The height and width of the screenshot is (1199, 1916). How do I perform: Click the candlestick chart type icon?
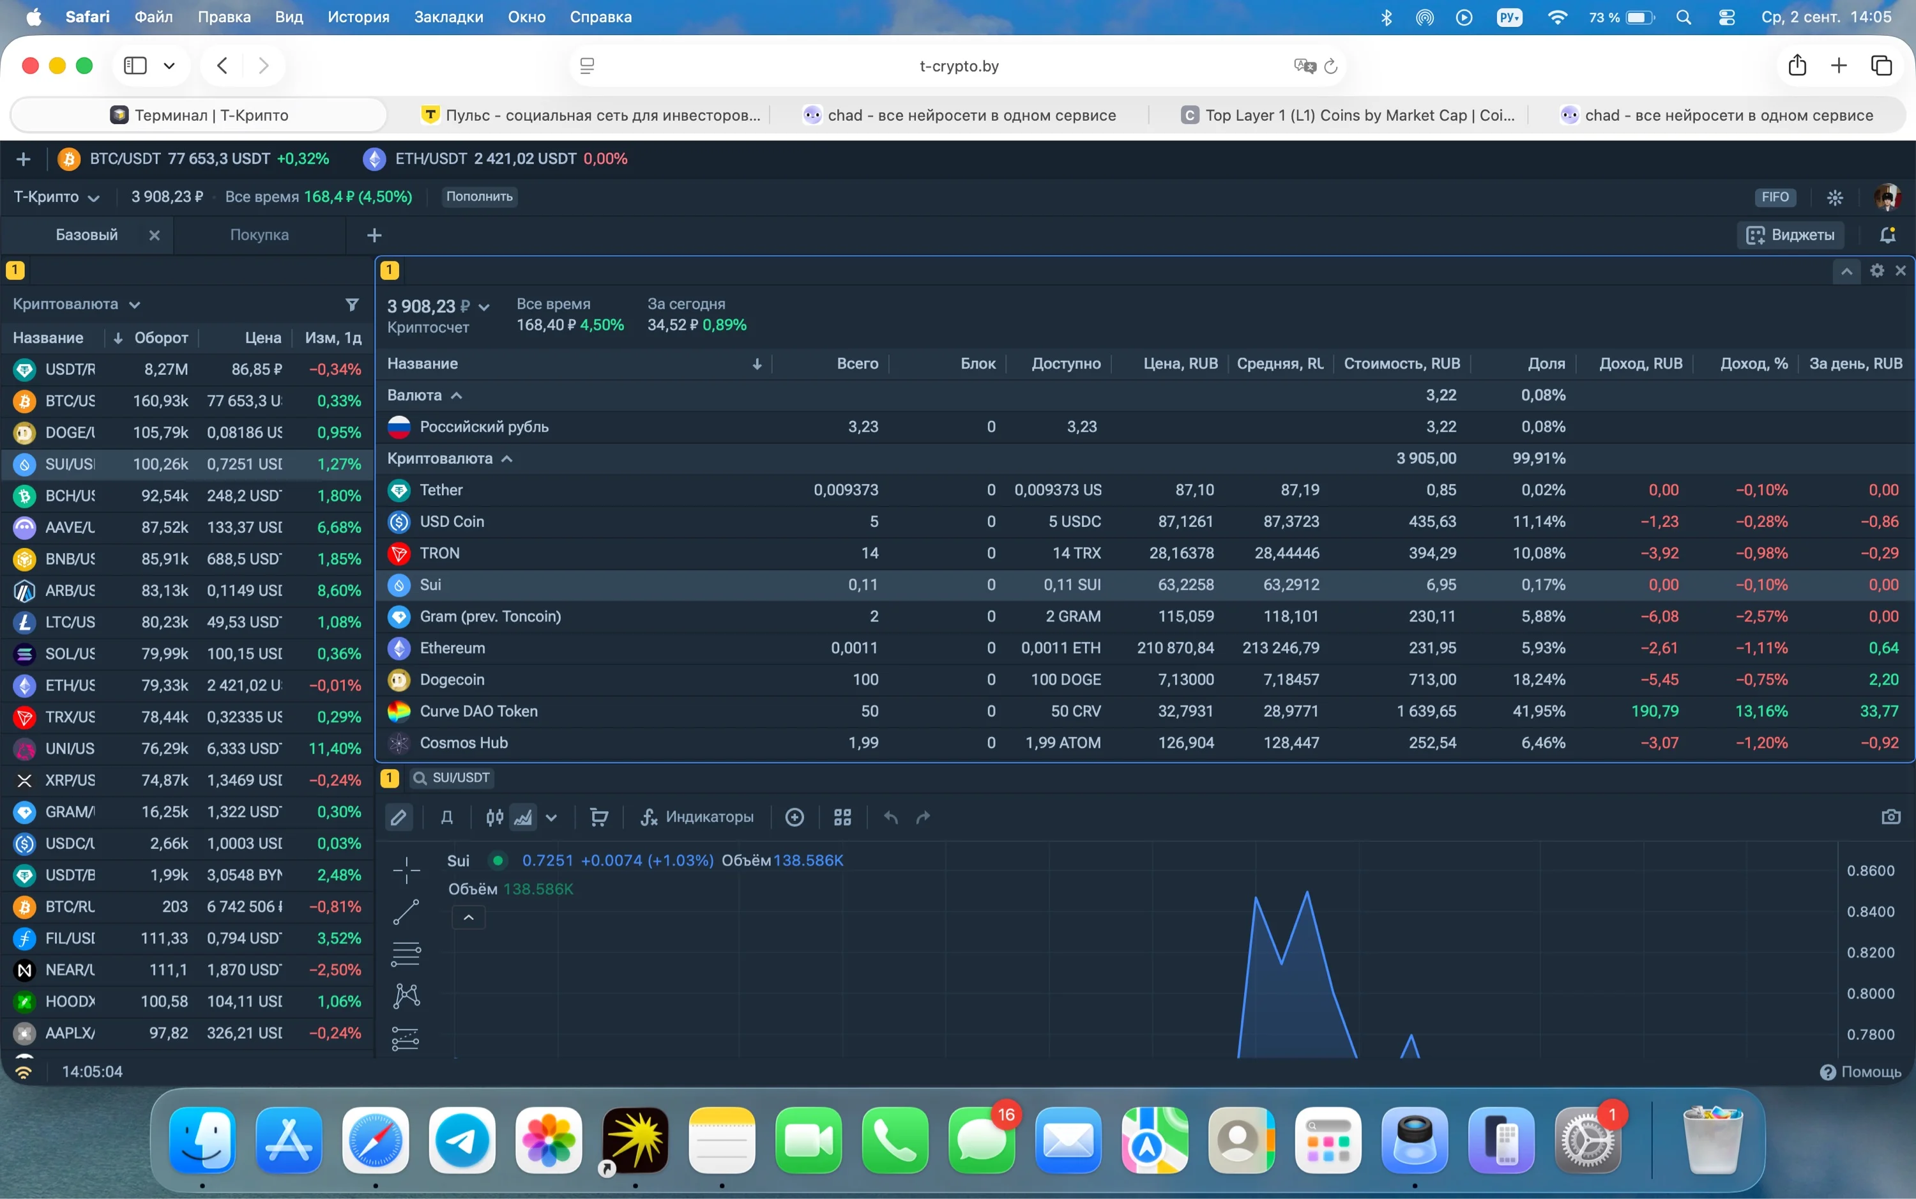point(495,817)
